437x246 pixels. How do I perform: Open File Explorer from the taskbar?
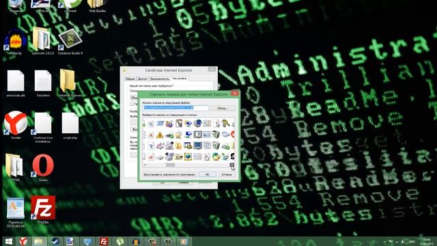click(x=38, y=241)
